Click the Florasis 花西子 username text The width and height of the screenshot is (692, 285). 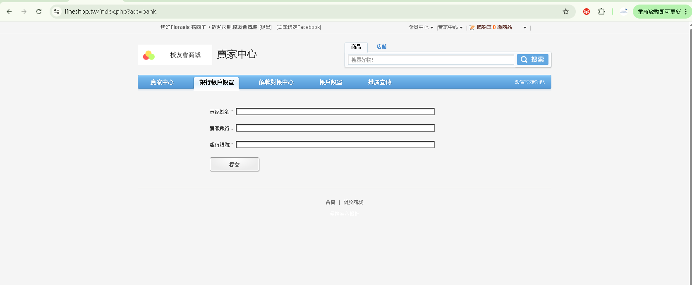pos(188,27)
